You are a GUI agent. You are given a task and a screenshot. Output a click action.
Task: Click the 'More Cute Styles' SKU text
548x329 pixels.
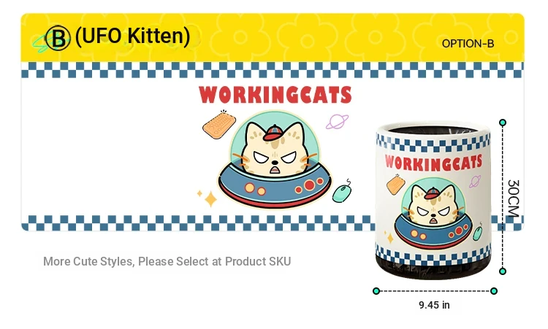point(167,261)
